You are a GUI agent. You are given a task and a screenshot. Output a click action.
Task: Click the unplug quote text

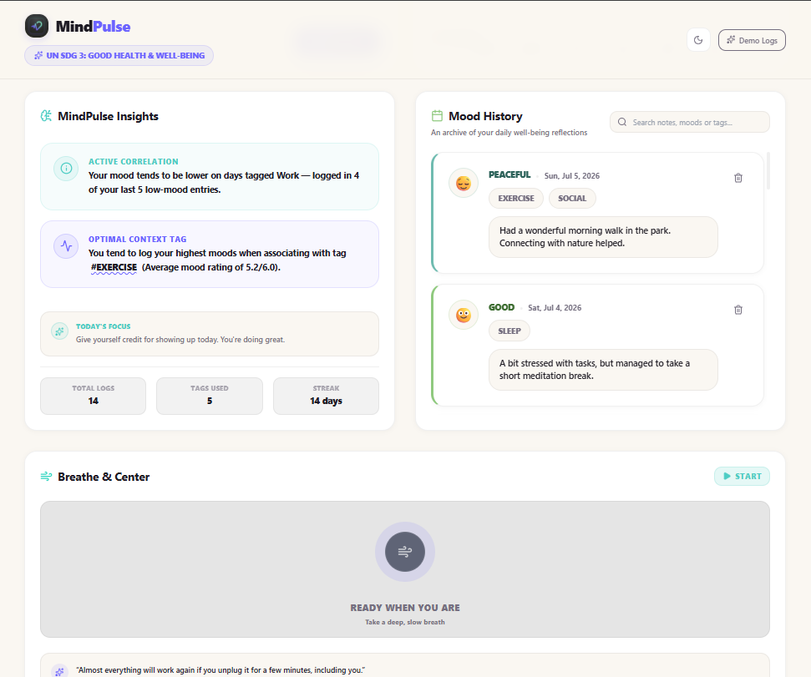tap(220, 669)
